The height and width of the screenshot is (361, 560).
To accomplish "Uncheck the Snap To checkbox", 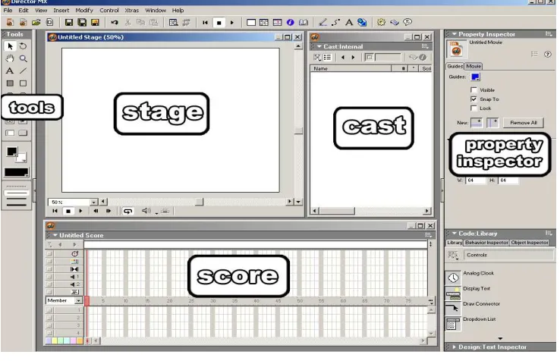I will tap(474, 99).
